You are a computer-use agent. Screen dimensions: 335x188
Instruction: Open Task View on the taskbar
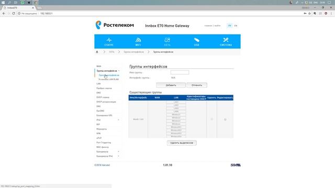[16, 2]
